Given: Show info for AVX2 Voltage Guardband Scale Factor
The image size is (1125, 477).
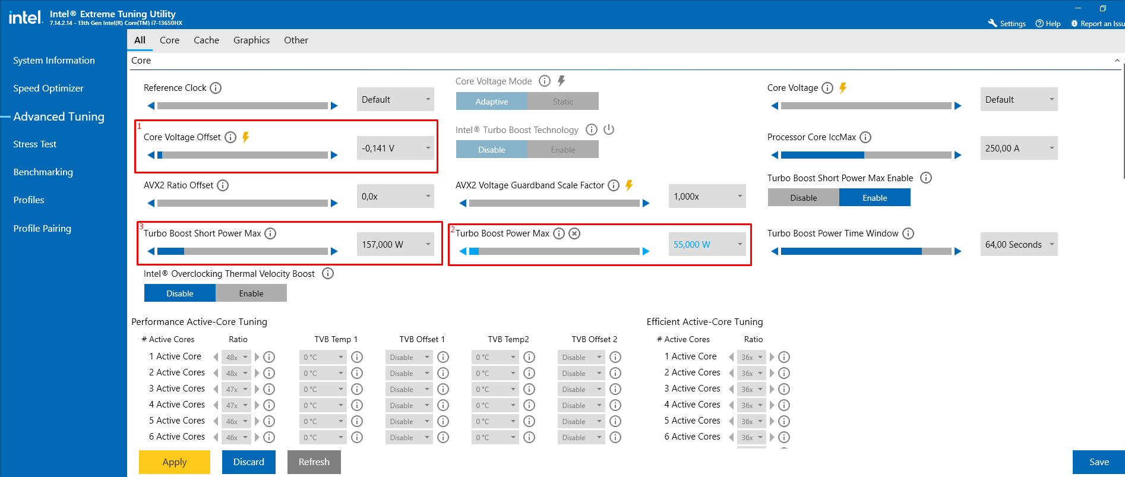Looking at the screenshot, I should coord(614,185).
